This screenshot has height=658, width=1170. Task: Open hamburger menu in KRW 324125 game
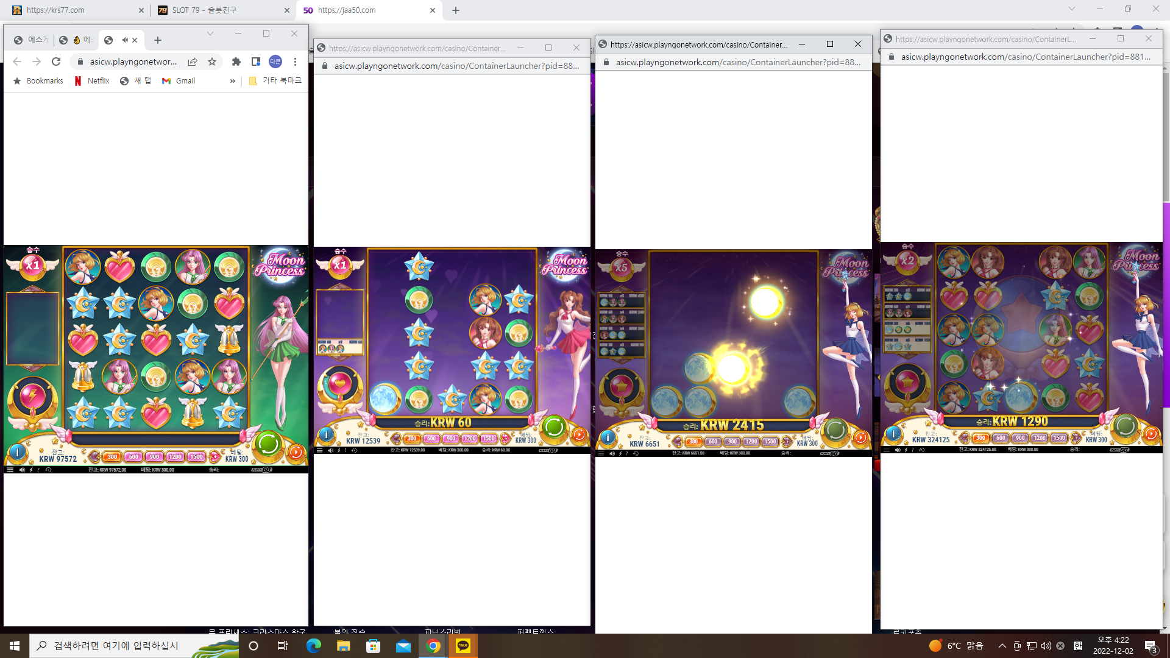(887, 450)
